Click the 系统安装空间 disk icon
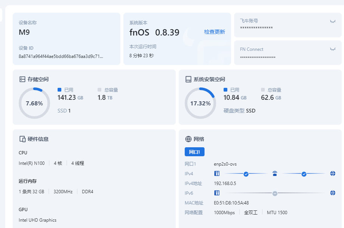Screen dimensions: 344x228 188,79
